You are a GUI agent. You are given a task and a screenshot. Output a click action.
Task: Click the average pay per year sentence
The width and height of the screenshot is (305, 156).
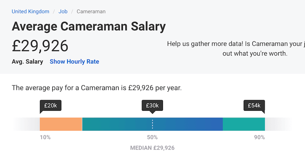pyautogui.click(x=97, y=88)
